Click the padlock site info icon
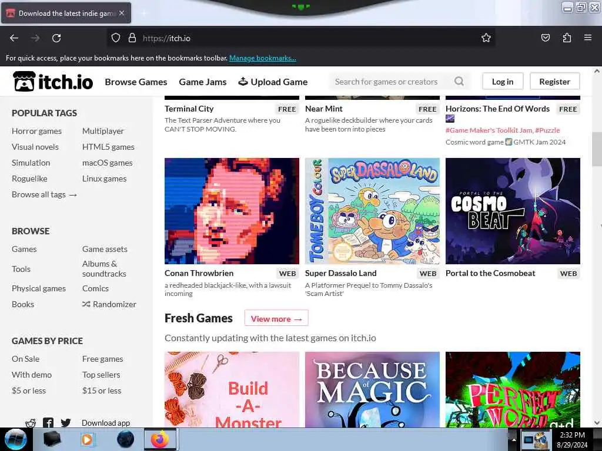Screen dimensions: 602x451 point(132,38)
